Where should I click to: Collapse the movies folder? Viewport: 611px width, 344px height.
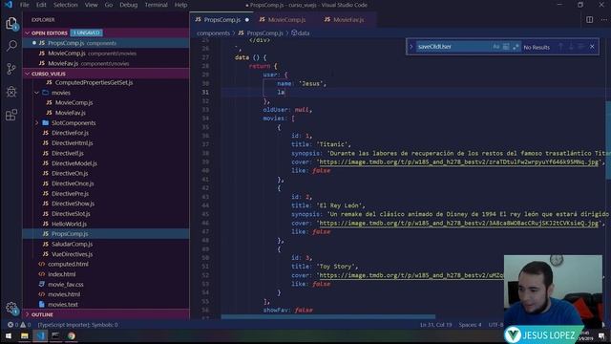pos(36,93)
